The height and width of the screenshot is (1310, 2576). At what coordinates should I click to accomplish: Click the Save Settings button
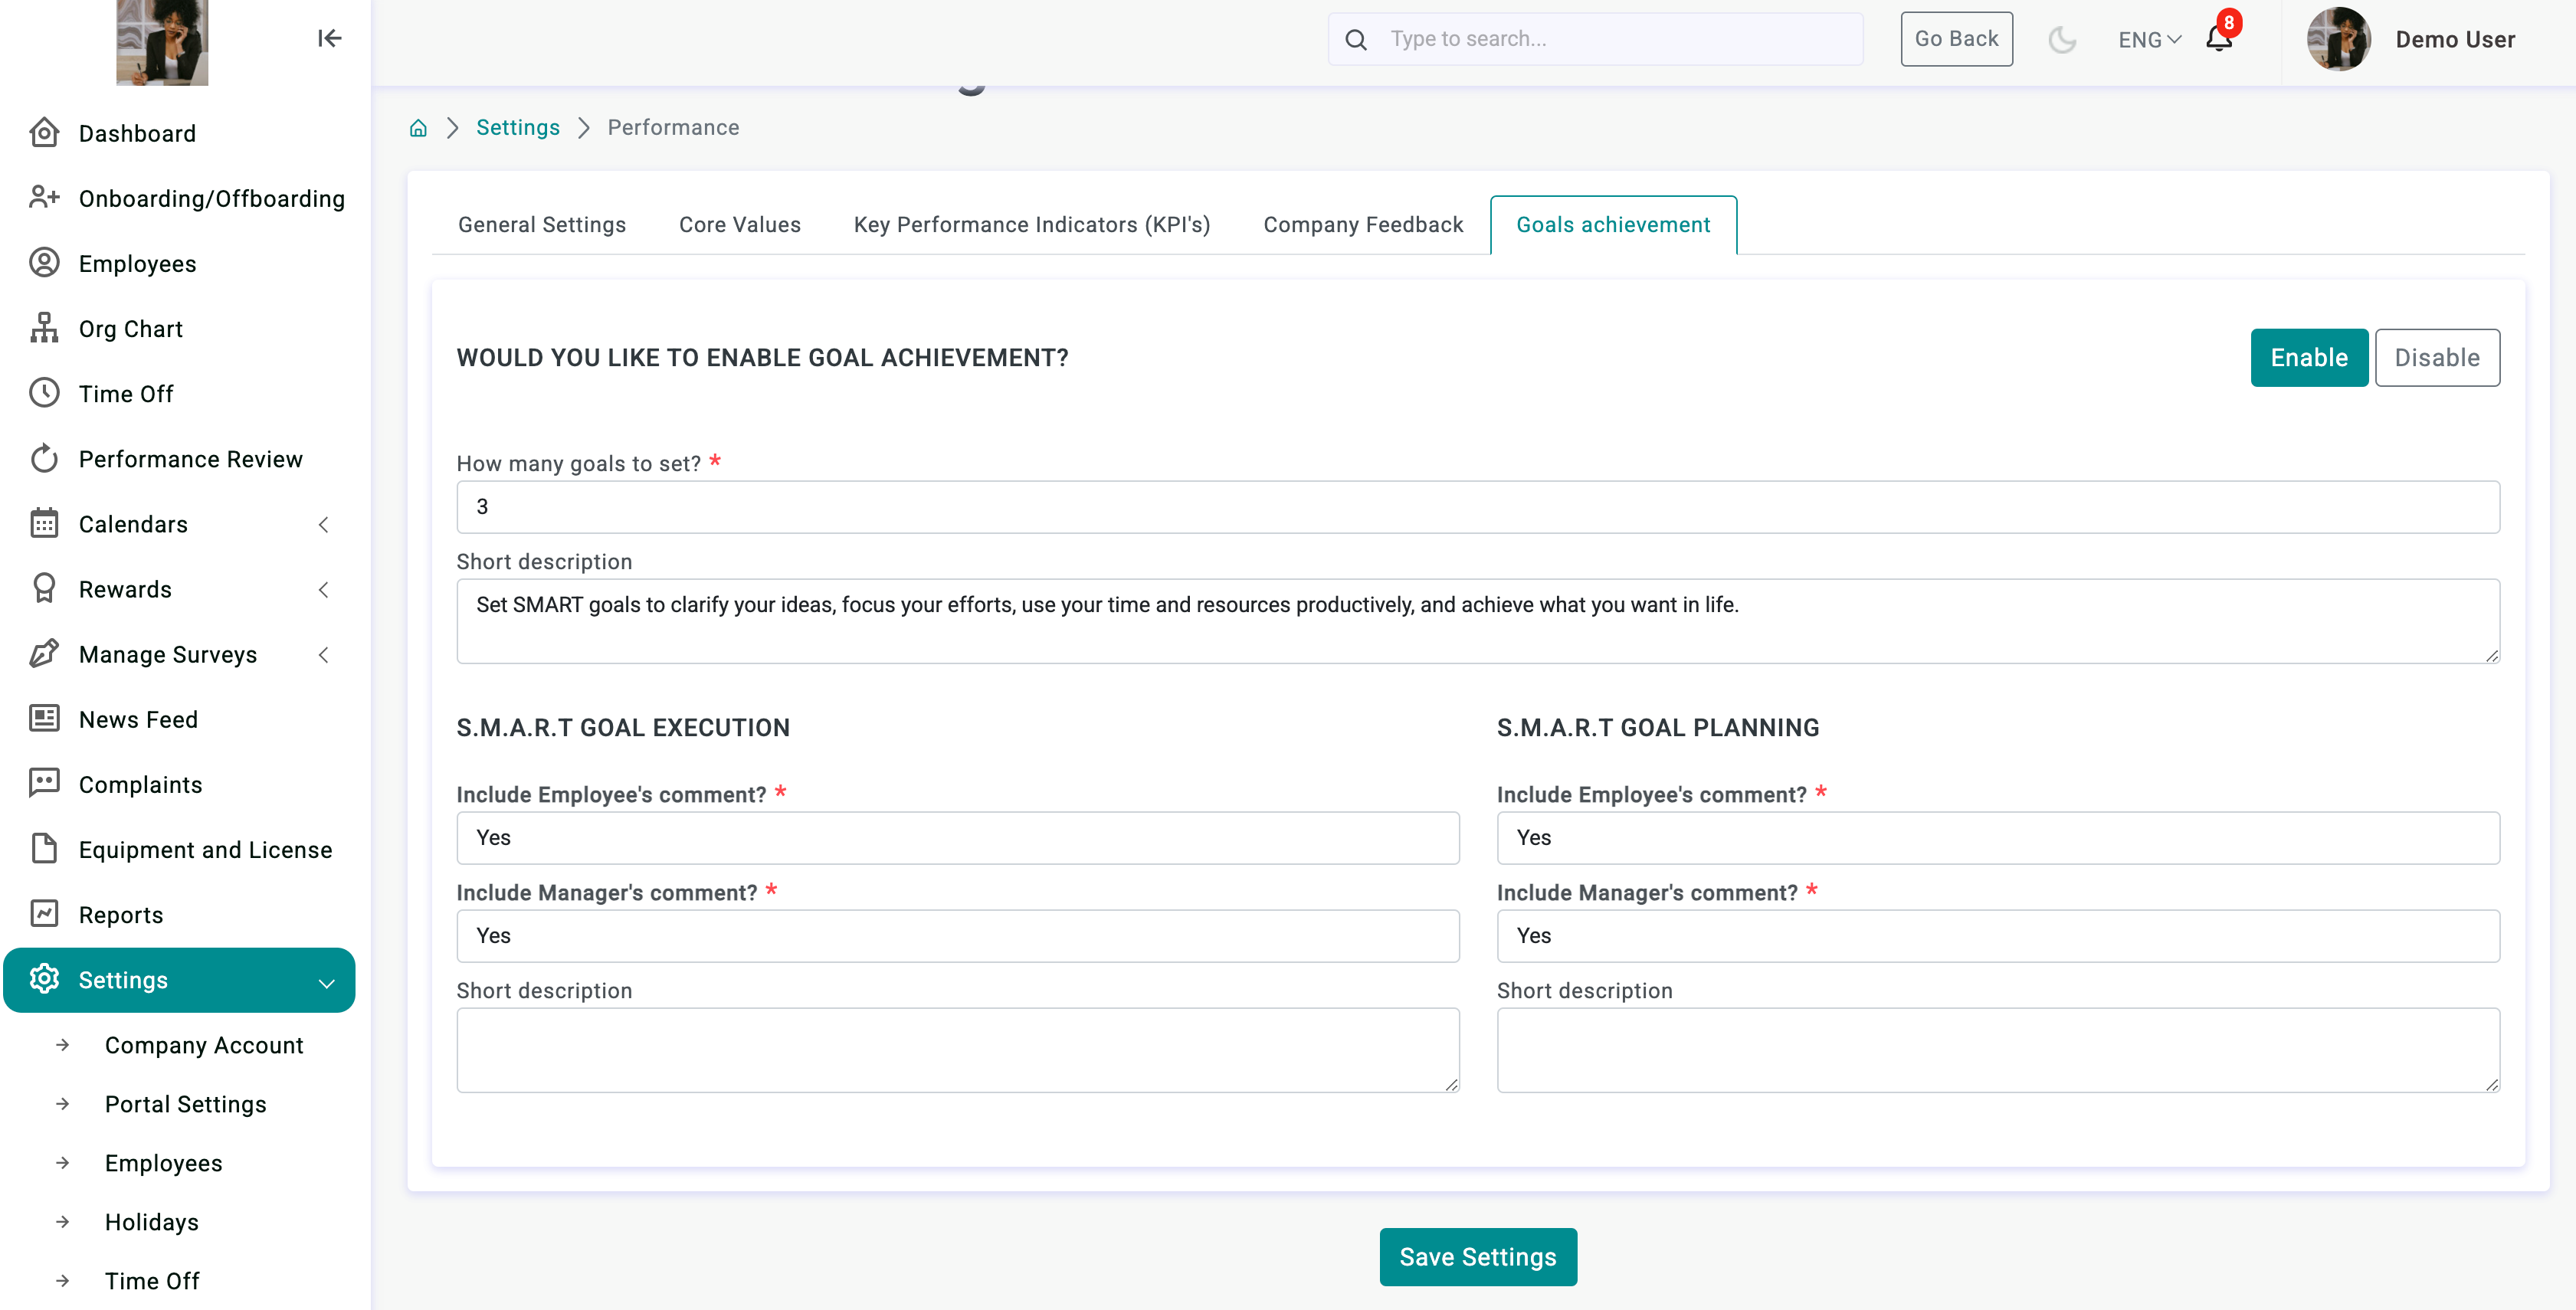[x=1478, y=1256]
